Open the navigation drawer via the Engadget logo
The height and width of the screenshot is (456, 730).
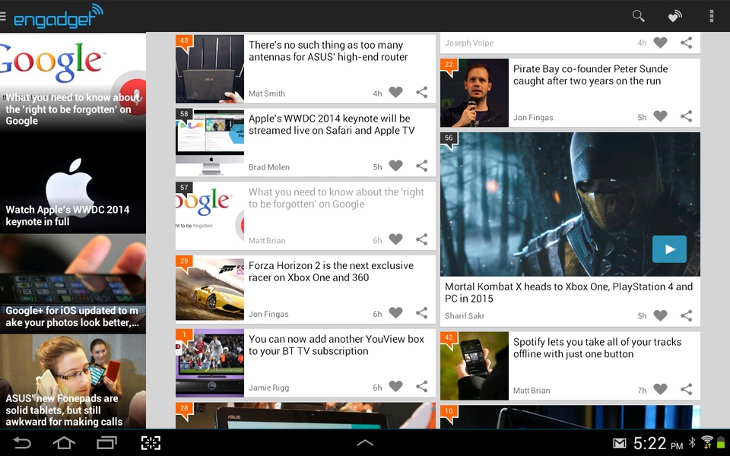[x=52, y=16]
